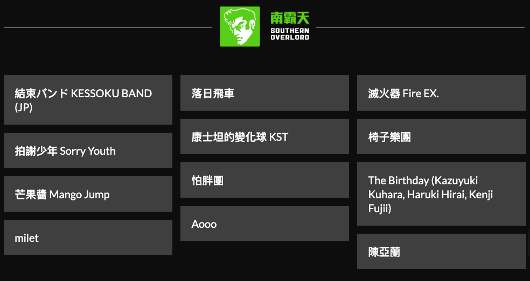
Task: Open the 落日飛車 artist card
Action: point(264,93)
